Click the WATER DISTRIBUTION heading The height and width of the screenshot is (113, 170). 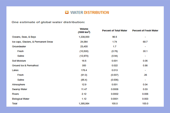pyautogui.click(x=90, y=12)
